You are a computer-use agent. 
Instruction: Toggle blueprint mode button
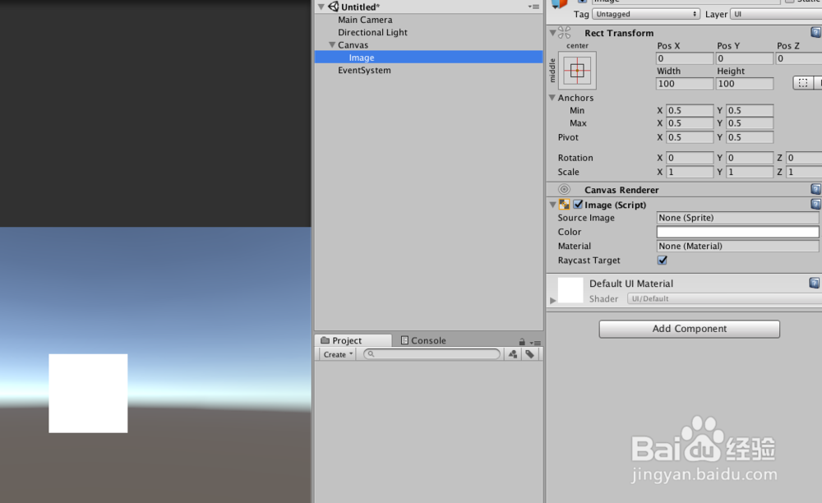pos(803,83)
